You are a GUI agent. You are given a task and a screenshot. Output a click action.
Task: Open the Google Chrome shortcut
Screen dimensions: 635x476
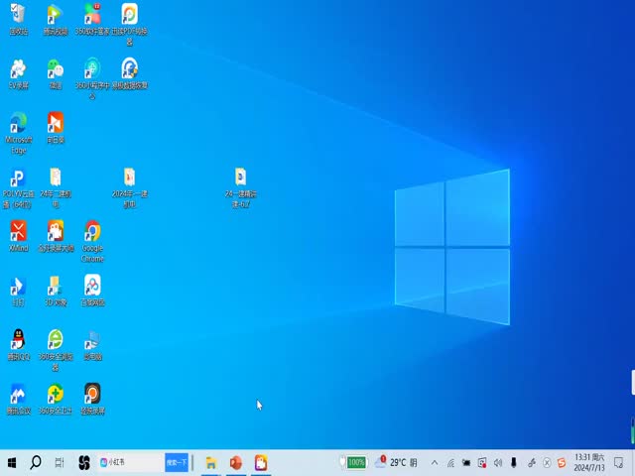pos(92,232)
